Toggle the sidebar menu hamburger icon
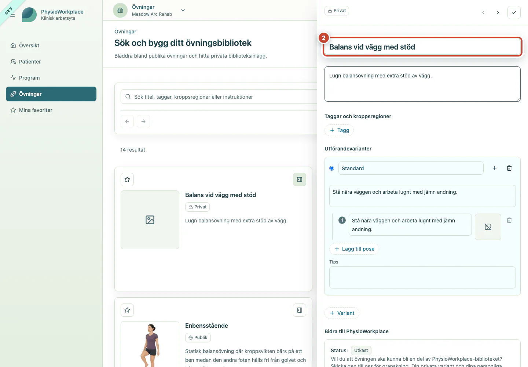The height and width of the screenshot is (367, 528). (x=12, y=15)
